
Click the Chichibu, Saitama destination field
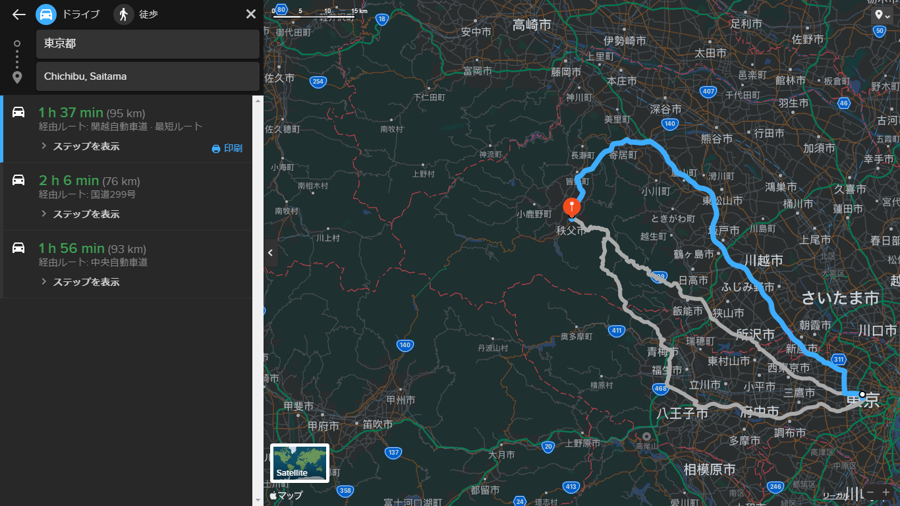coord(148,76)
